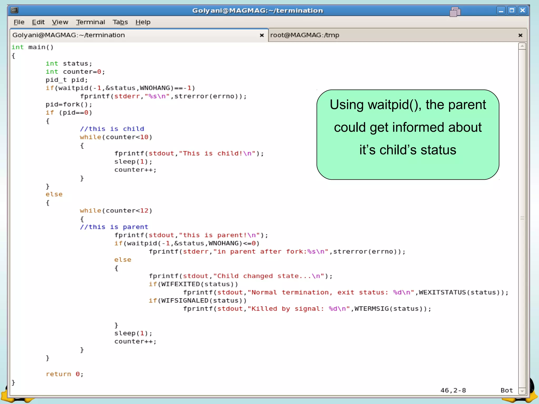Viewport: 539px width, 404px height.
Task: Click the 'while(counter<10)' line
Action: (116, 137)
